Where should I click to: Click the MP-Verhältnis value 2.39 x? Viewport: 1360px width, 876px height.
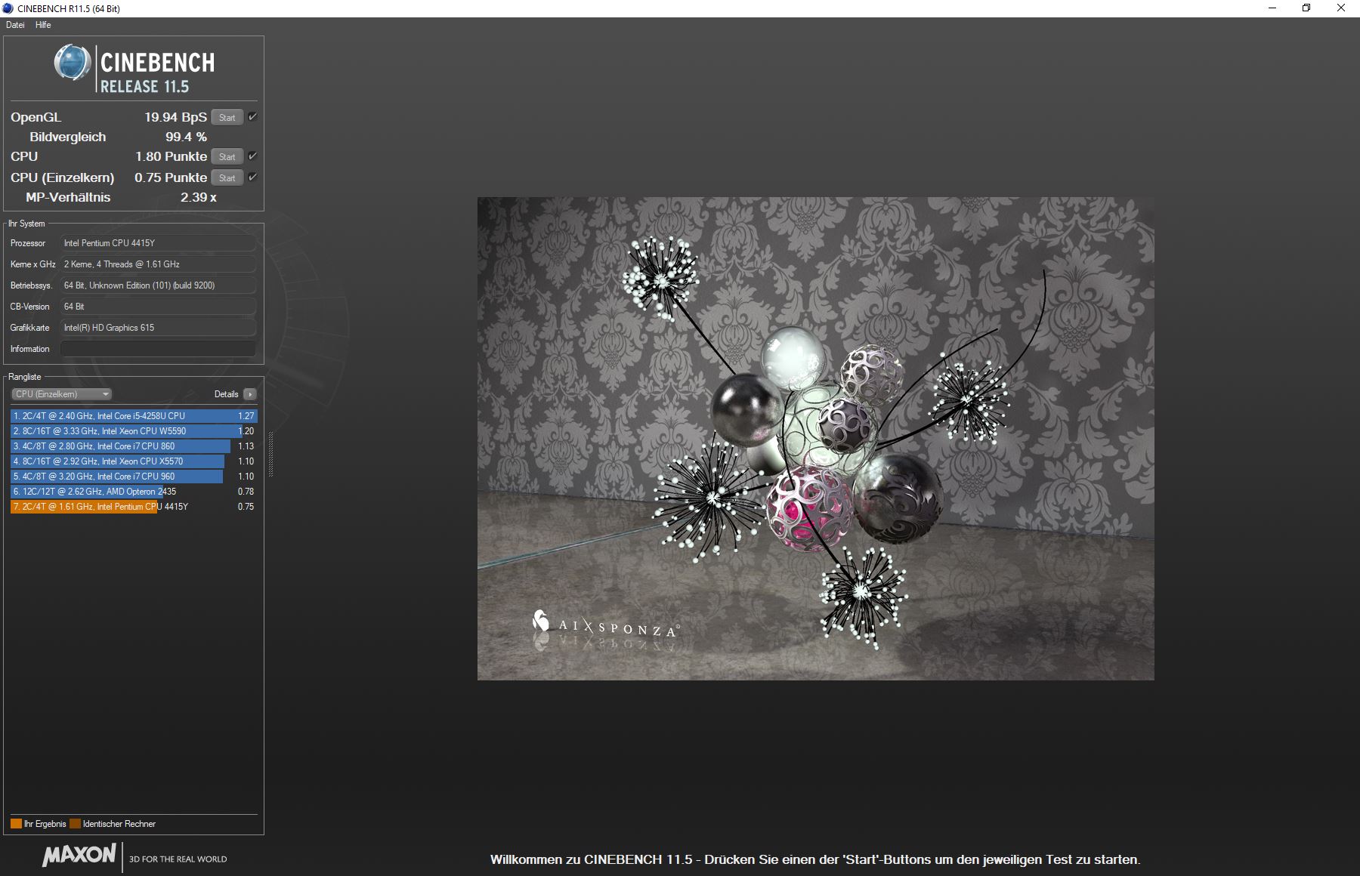point(199,197)
